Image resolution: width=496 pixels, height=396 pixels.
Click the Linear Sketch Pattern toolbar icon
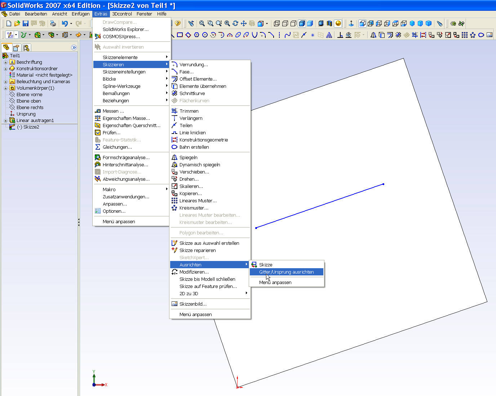[465, 35]
